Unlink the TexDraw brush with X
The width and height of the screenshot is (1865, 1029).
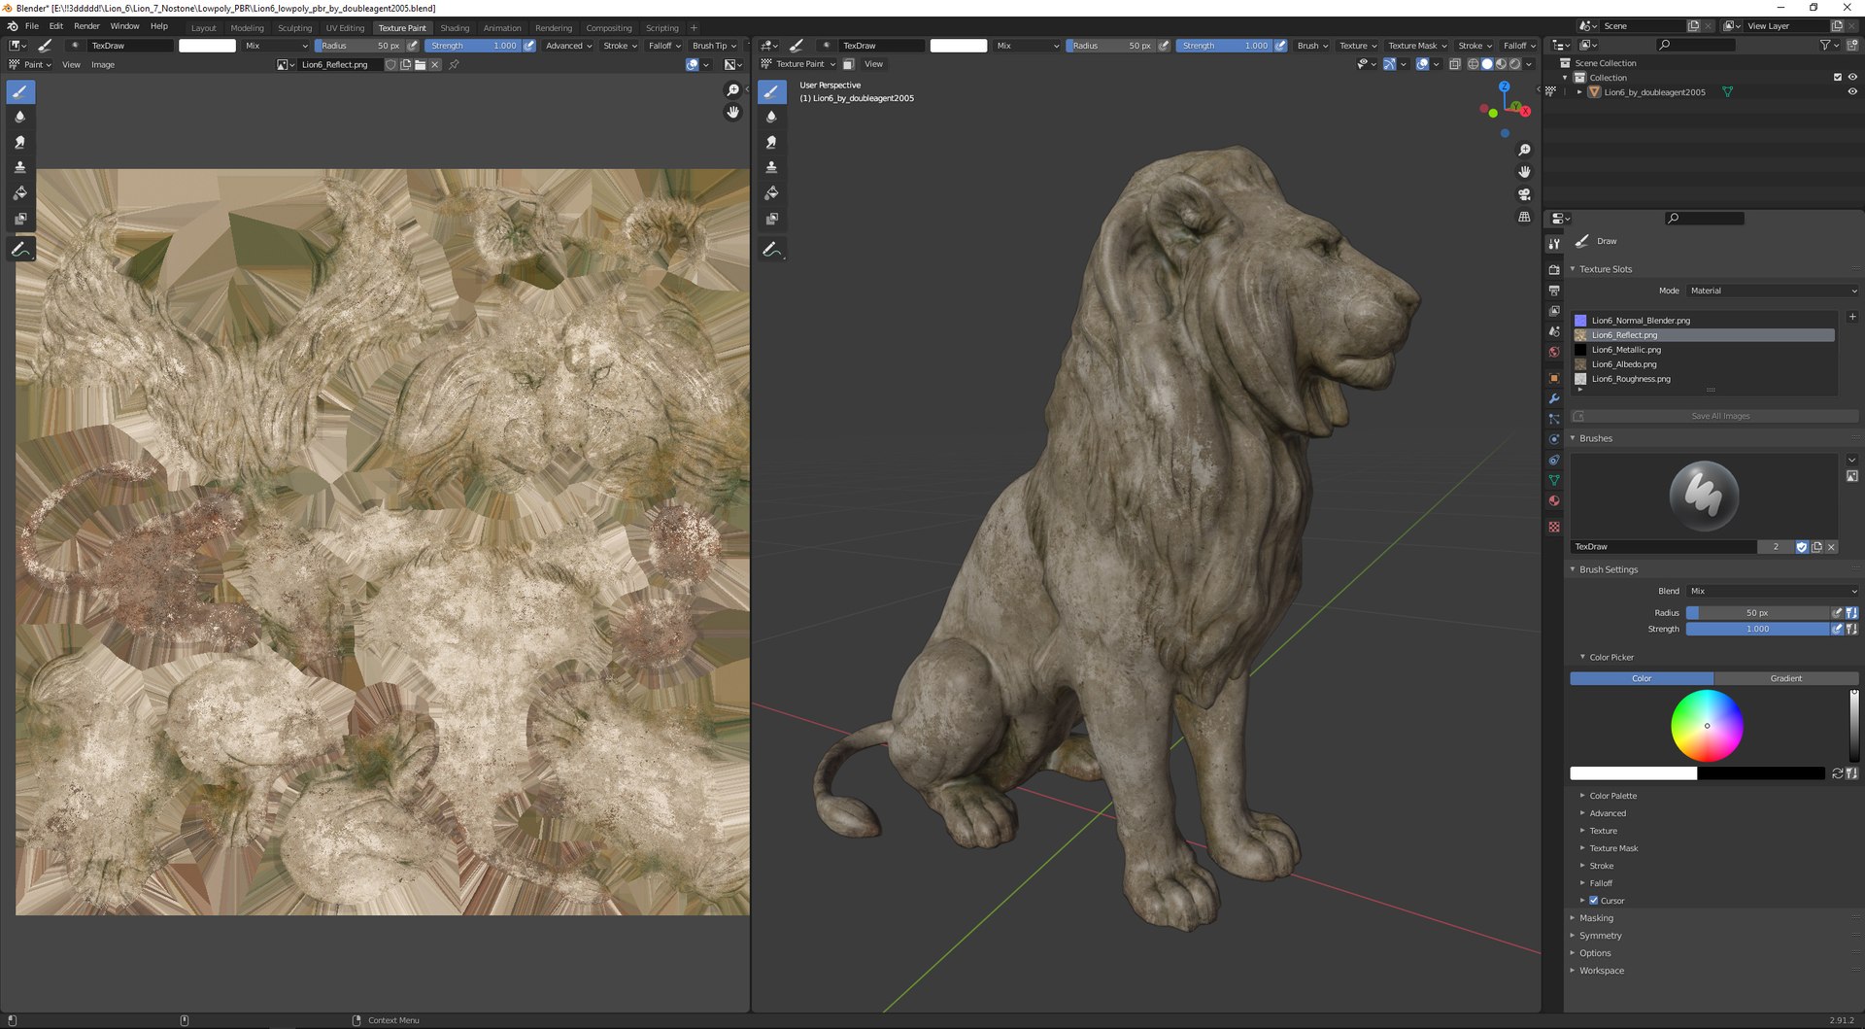[x=1831, y=547]
